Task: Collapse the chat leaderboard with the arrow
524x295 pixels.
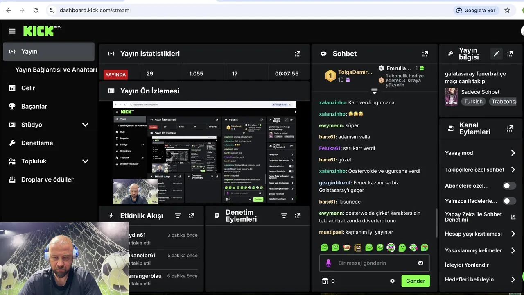Action: point(374,91)
